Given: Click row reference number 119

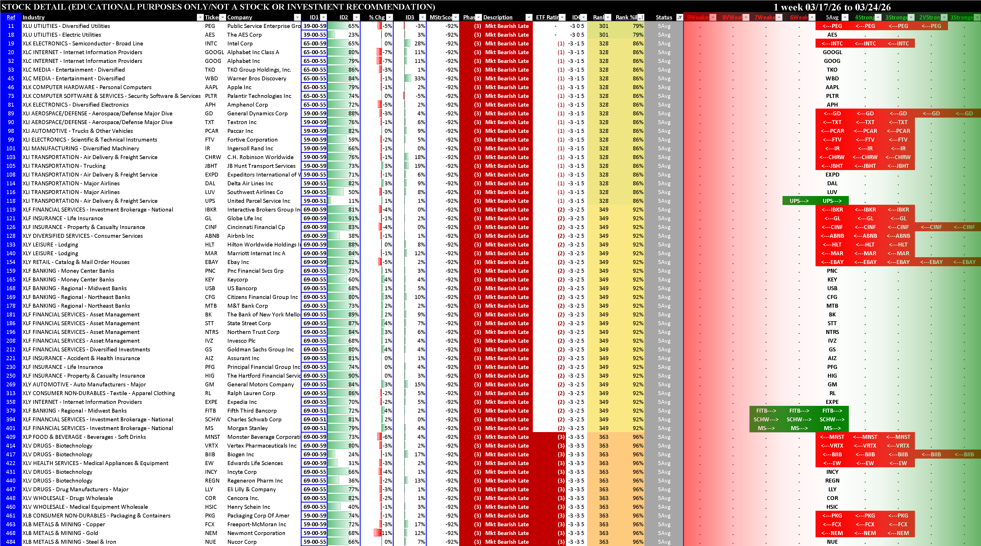Looking at the screenshot, I should [11, 210].
